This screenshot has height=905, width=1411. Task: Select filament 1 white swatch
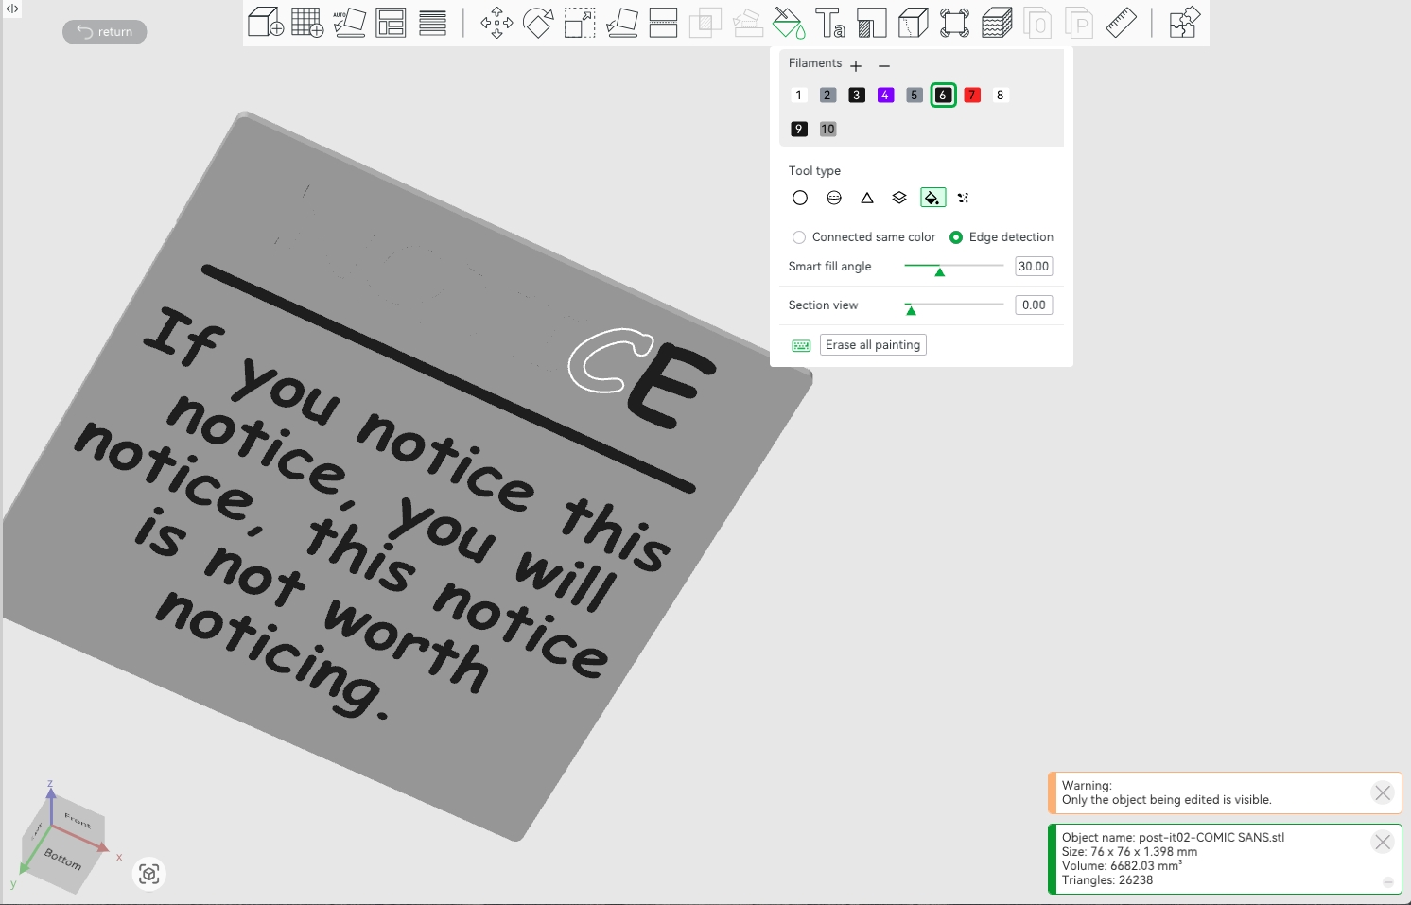click(798, 96)
